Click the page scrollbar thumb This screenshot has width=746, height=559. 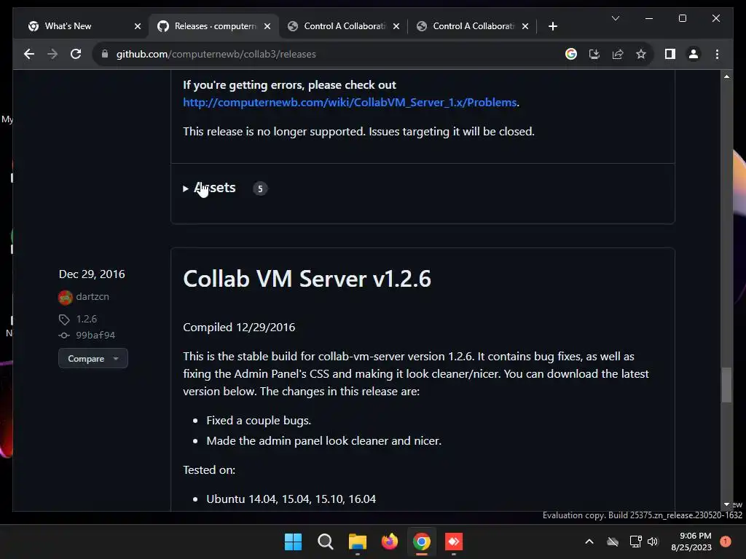click(x=726, y=384)
